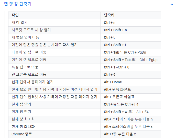Click 이전에 연 탭으로 이동 cell
This screenshot has width=177, height=140.
point(54,60)
